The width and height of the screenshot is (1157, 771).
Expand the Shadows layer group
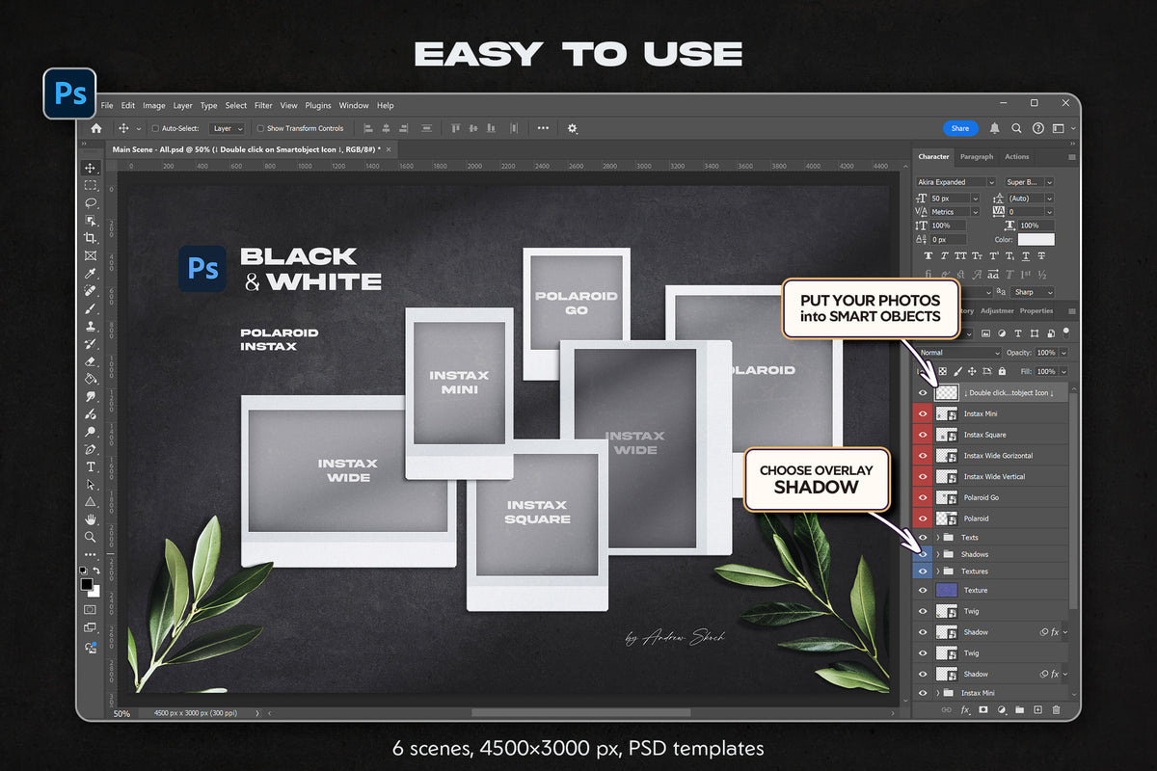tap(937, 554)
